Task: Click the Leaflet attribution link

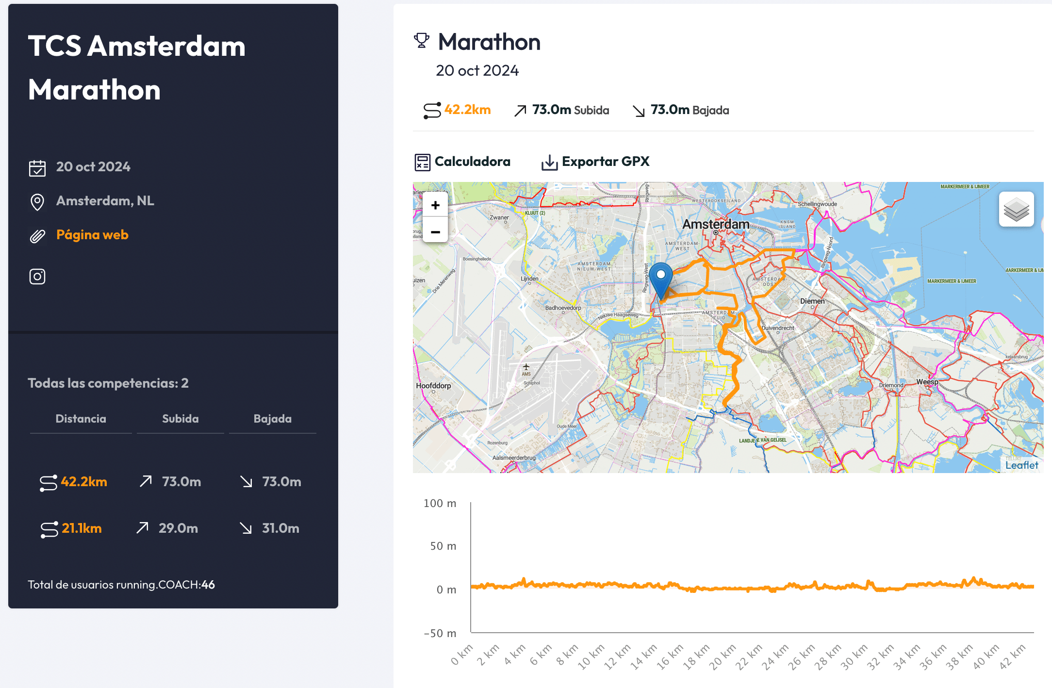Action: [x=1021, y=465]
